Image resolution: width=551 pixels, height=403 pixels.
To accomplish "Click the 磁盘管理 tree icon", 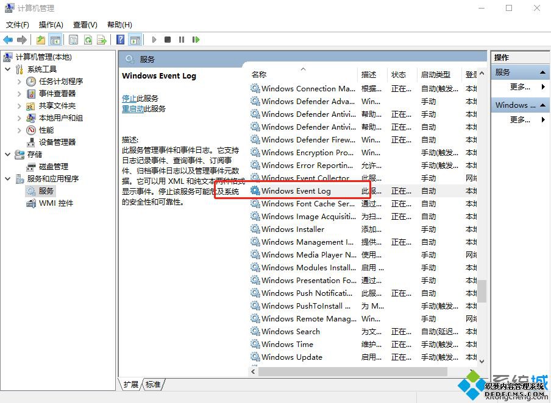I will point(31,167).
